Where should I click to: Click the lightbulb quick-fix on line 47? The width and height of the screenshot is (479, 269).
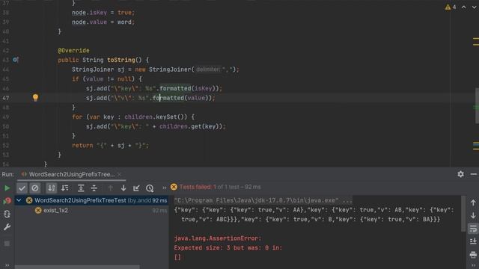35,98
